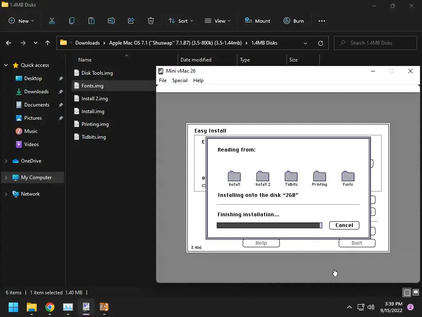The height and width of the screenshot is (317, 422).
Task: Click the Delete trash can icon
Action: (151, 21)
